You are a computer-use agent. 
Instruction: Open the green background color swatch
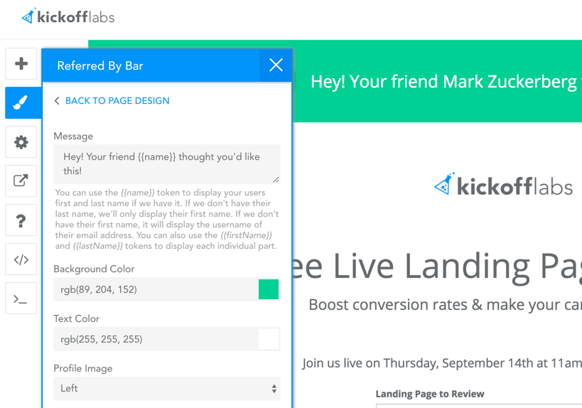[269, 289]
